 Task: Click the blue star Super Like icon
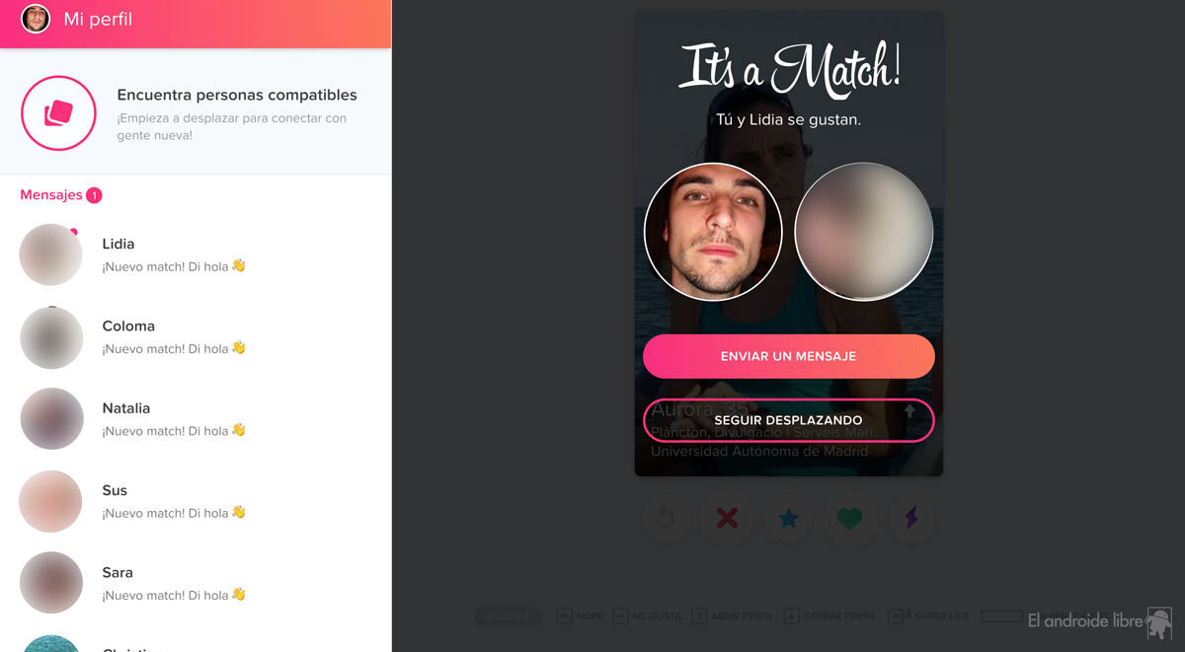788,518
